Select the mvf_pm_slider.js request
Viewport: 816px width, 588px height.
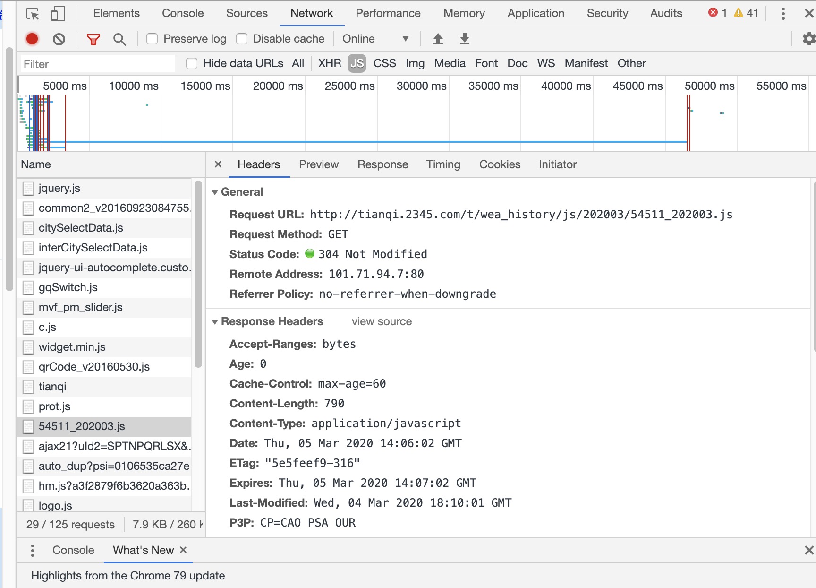104,308
